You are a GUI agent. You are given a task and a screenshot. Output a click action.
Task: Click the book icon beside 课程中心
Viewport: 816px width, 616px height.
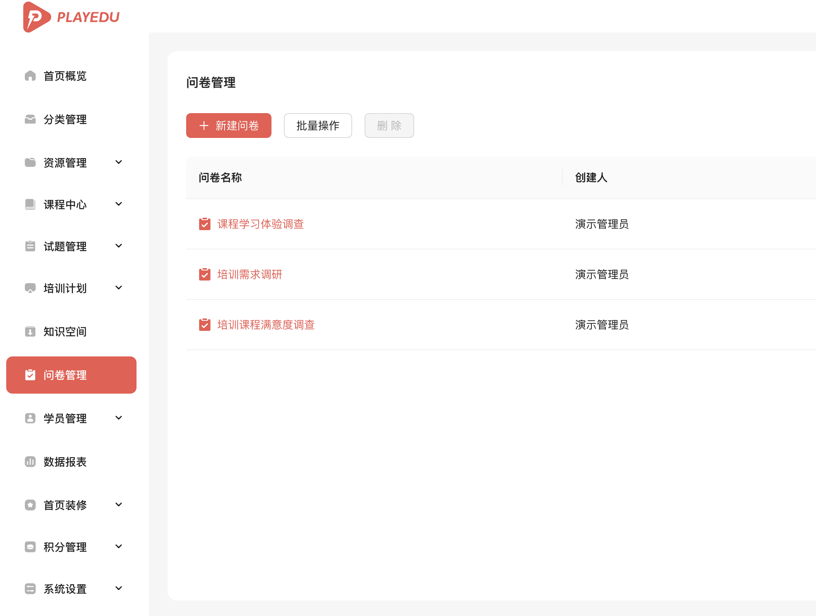(30, 204)
